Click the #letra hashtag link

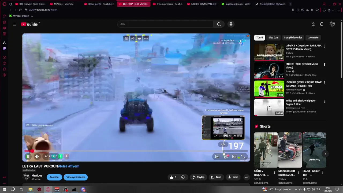click(62, 166)
